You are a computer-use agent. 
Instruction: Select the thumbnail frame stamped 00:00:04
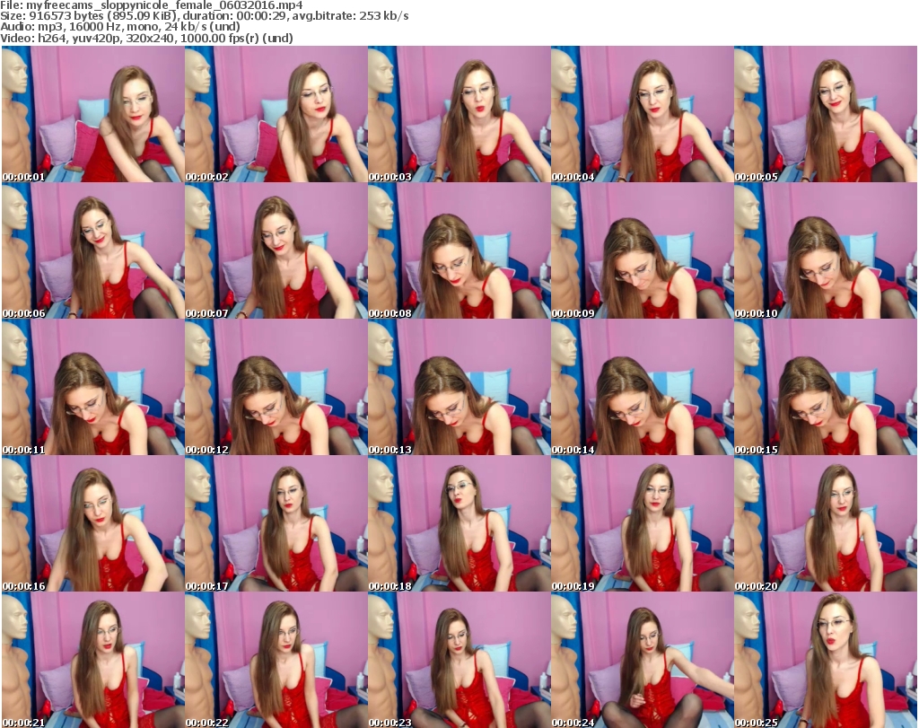click(643, 114)
